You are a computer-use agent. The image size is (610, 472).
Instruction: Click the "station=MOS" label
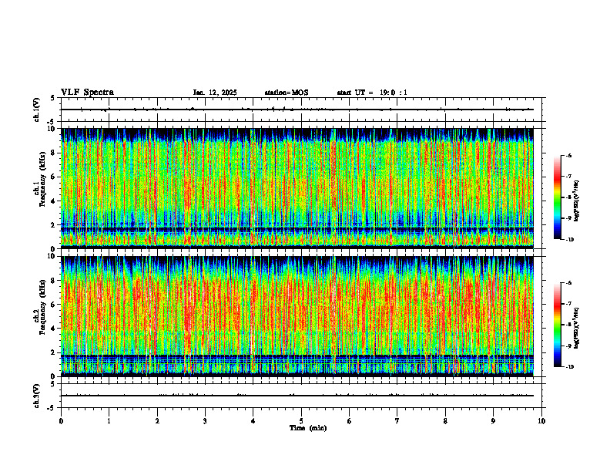coord(287,93)
